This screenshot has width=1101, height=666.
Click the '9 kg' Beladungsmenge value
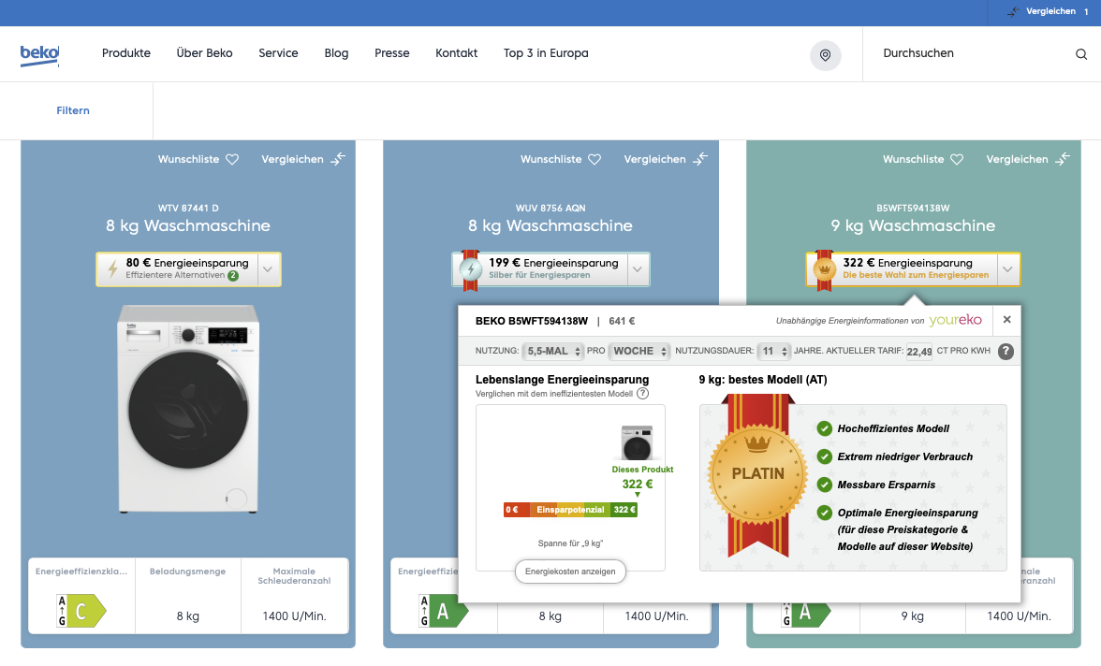[x=913, y=616]
